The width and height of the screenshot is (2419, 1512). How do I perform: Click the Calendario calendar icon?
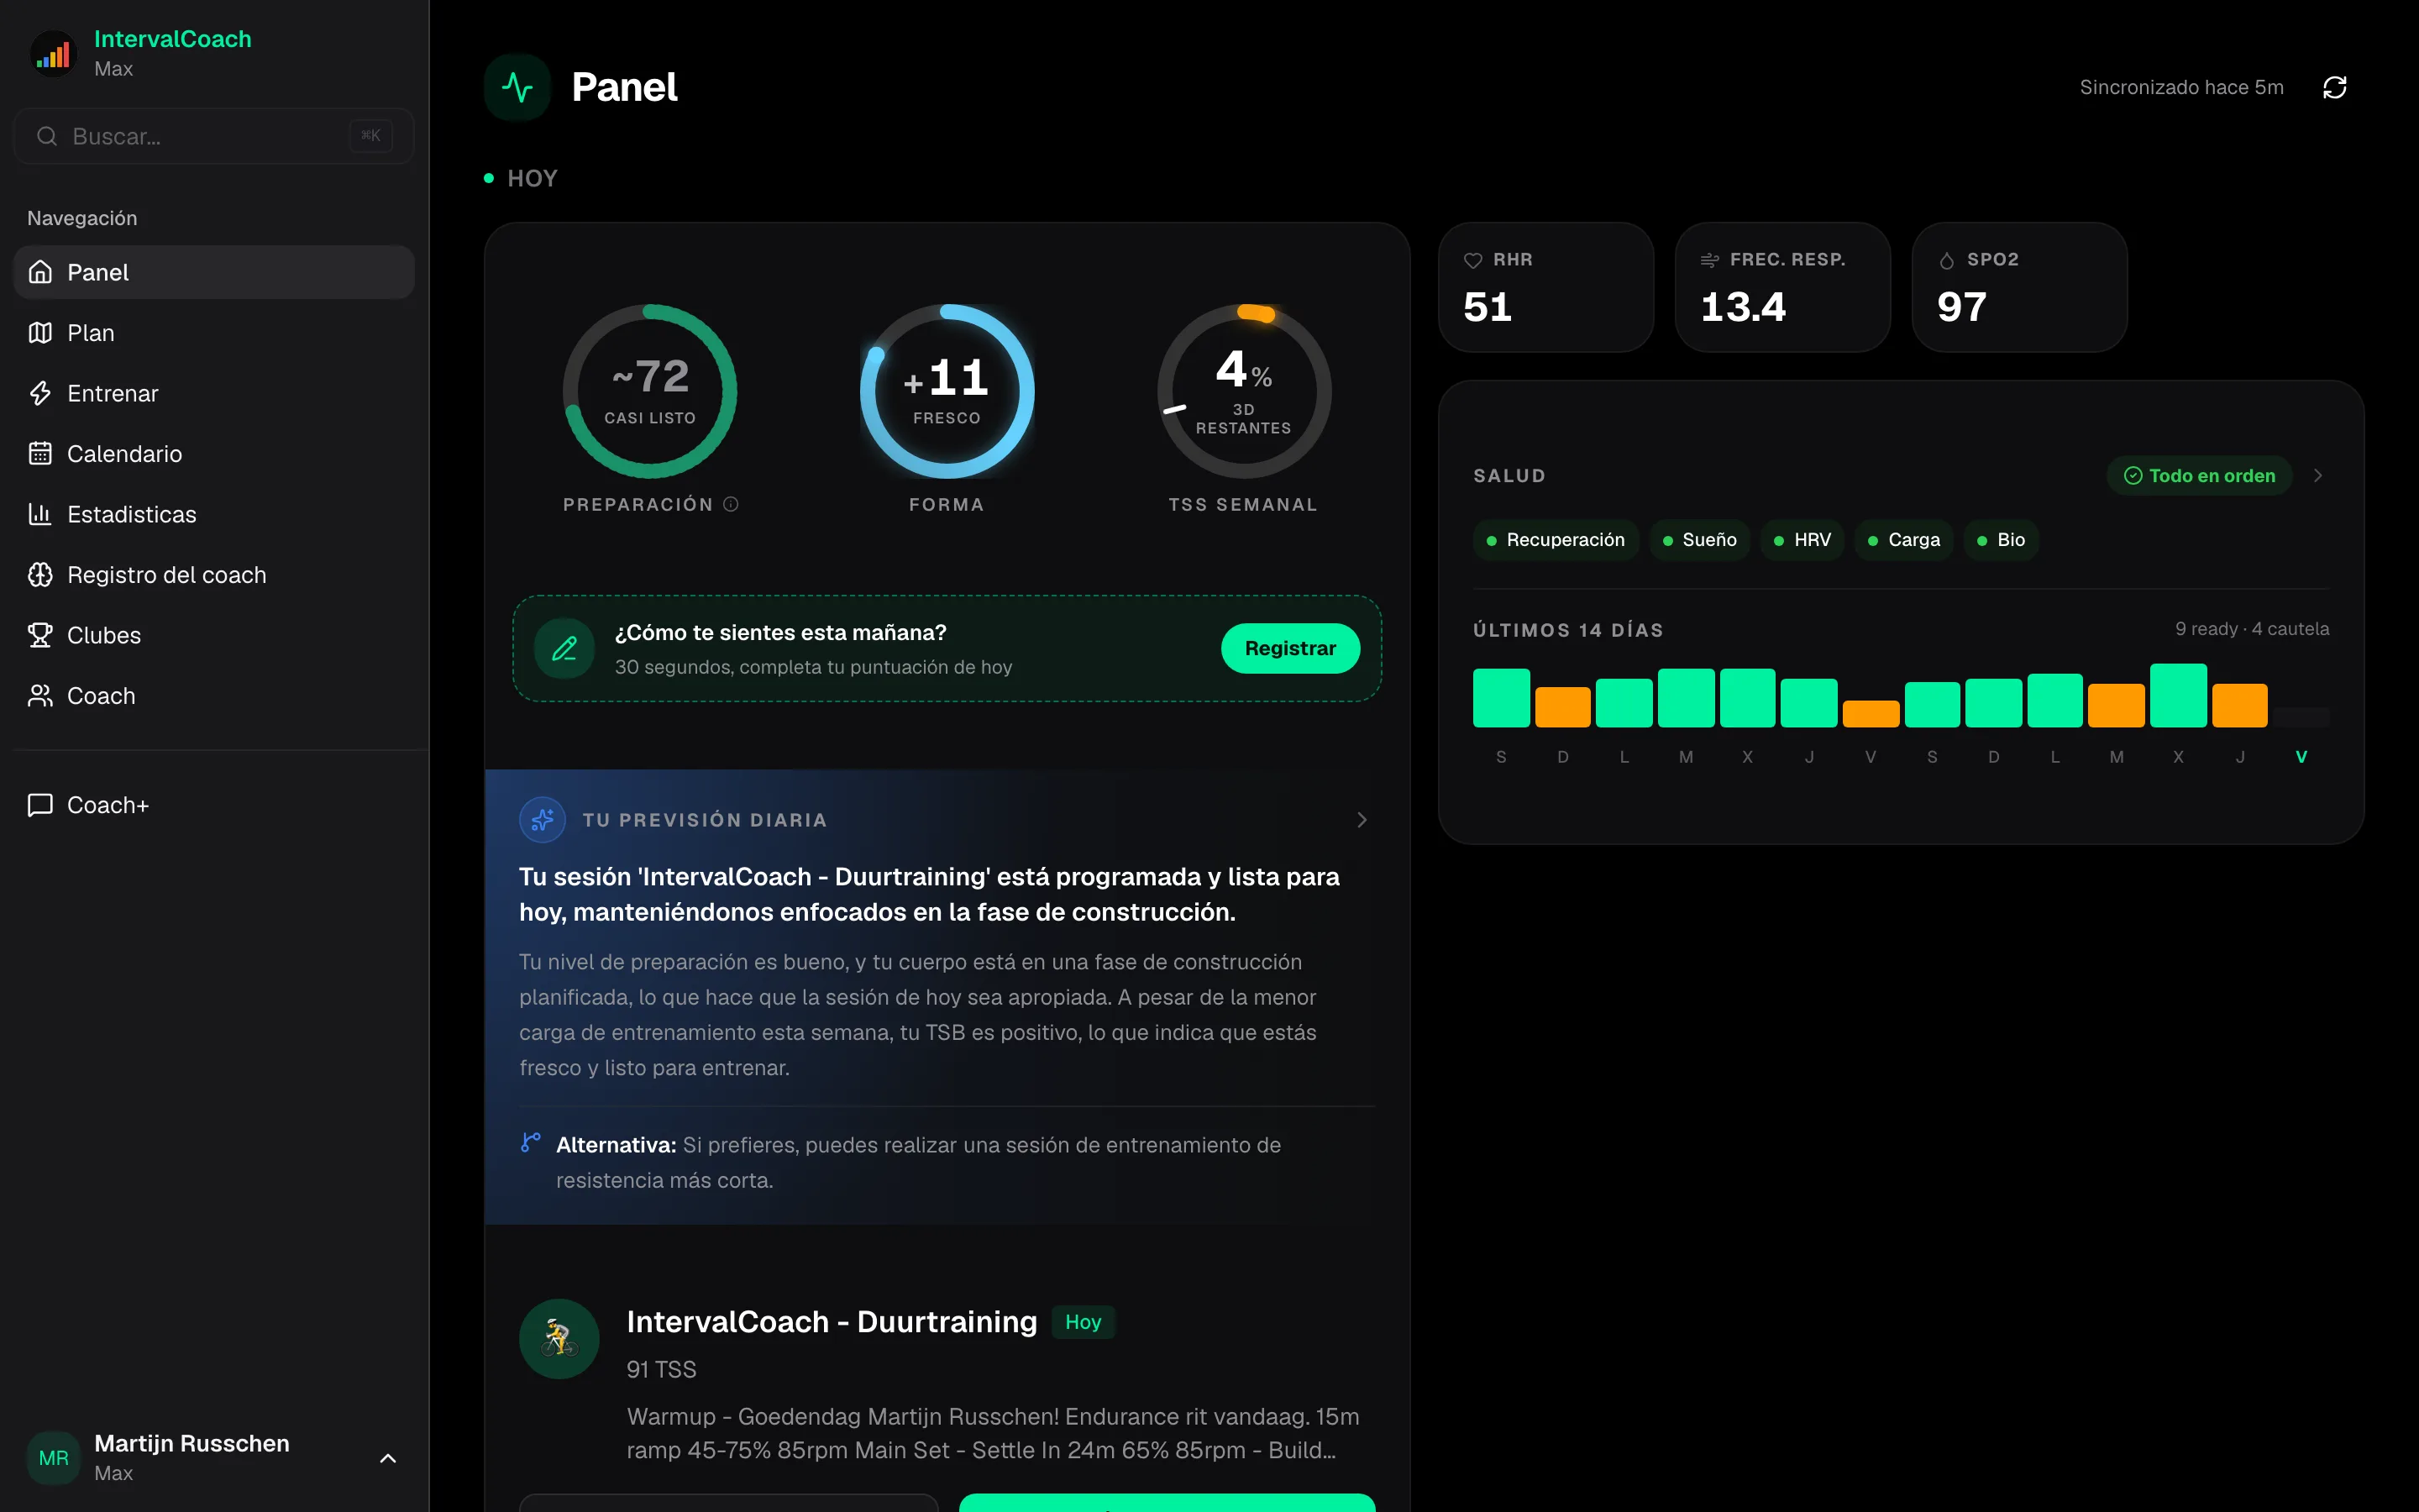coord(40,454)
